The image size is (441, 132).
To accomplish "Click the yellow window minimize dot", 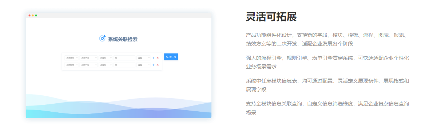I will 33,15.
